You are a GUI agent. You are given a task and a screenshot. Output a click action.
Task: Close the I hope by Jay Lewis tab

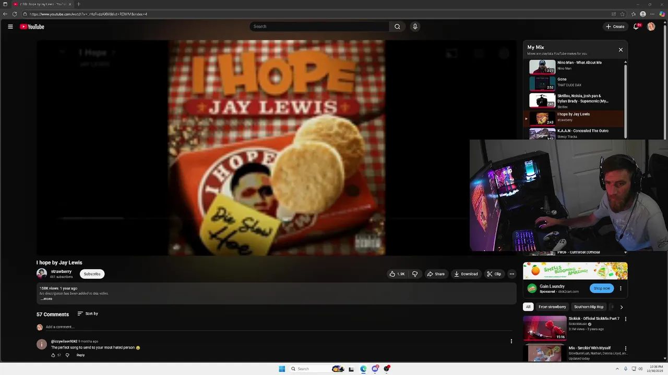[x=70, y=4]
